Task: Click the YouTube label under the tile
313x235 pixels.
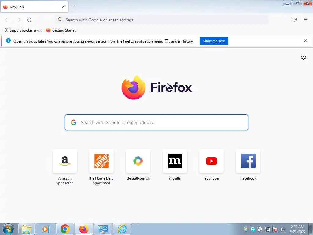Action: click(212, 178)
